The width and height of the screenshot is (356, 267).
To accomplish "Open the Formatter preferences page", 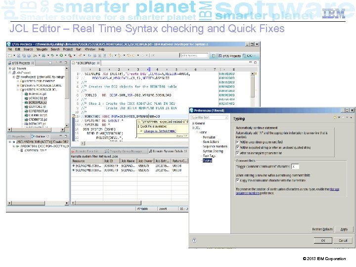I will (x=209, y=137).
